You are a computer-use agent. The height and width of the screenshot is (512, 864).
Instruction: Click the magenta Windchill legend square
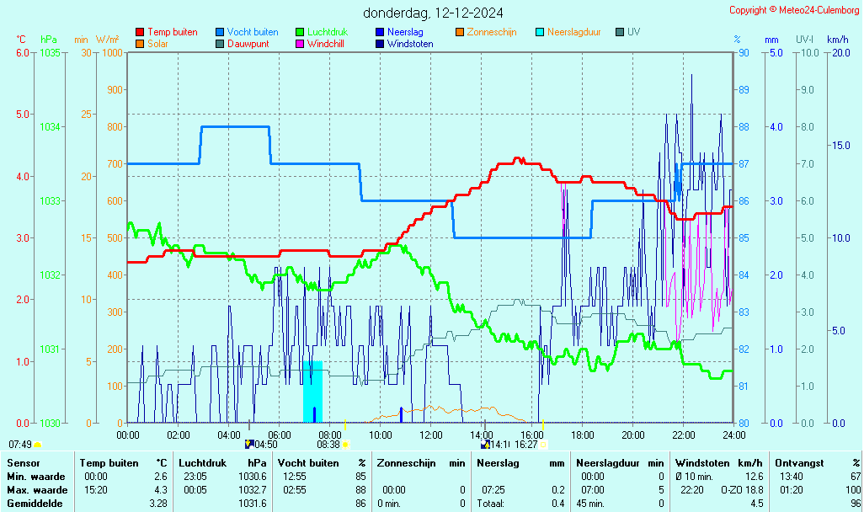300,44
